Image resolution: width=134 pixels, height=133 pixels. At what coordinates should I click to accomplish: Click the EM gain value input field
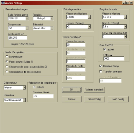(x=114, y=58)
